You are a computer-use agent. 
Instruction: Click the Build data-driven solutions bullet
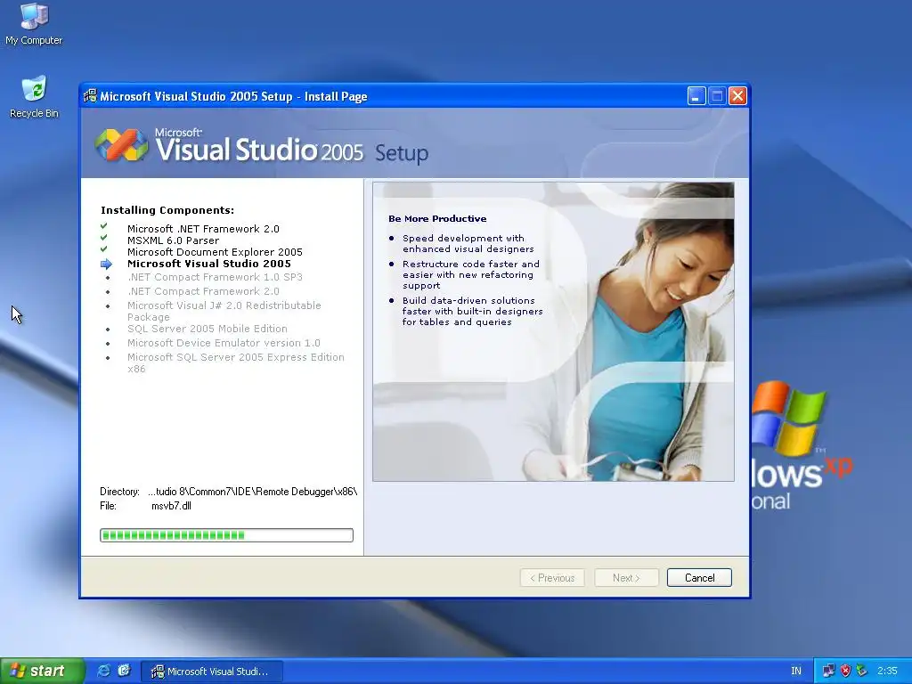tap(472, 311)
